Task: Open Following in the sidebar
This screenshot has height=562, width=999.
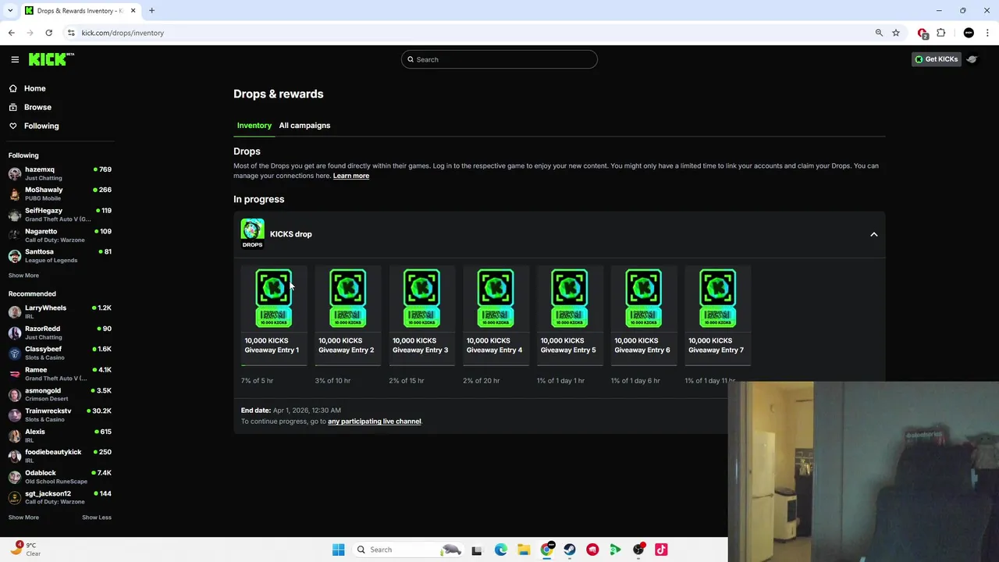Action: tap(41, 126)
